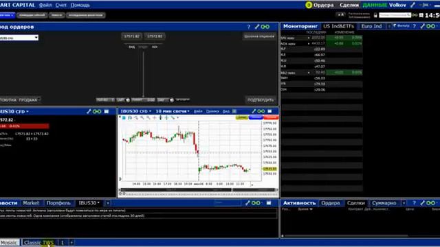Select the Продажа sell option

(x=28, y=99)
